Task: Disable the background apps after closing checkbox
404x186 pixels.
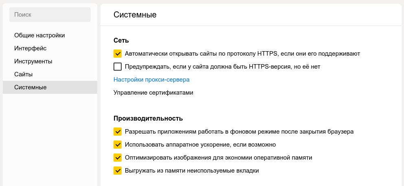Action: click(x=118, y=132)
